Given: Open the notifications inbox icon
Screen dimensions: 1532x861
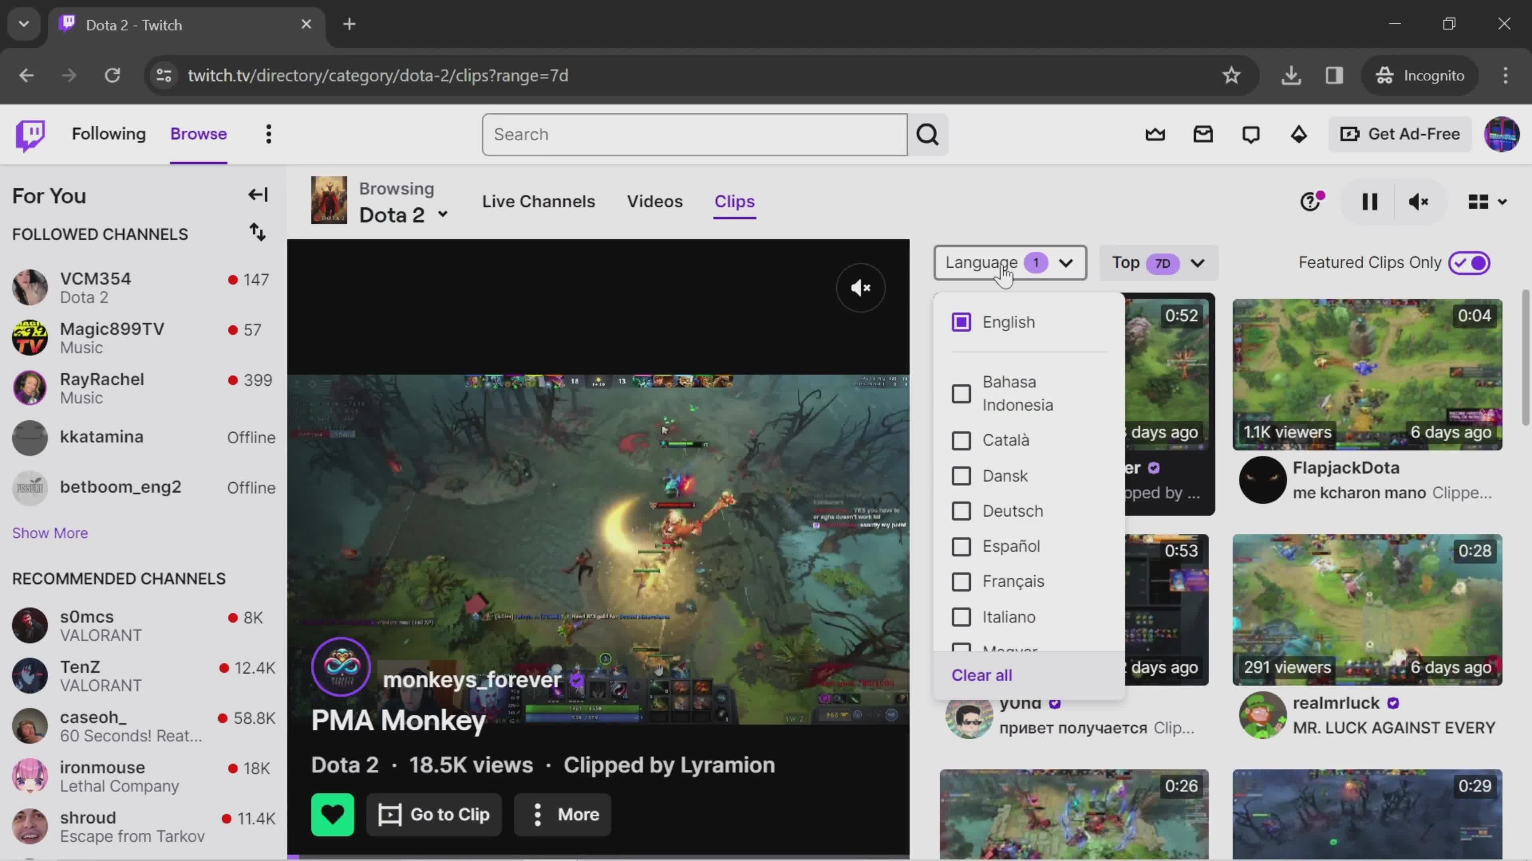Looking at the screenshot, I should point(1203,134).
